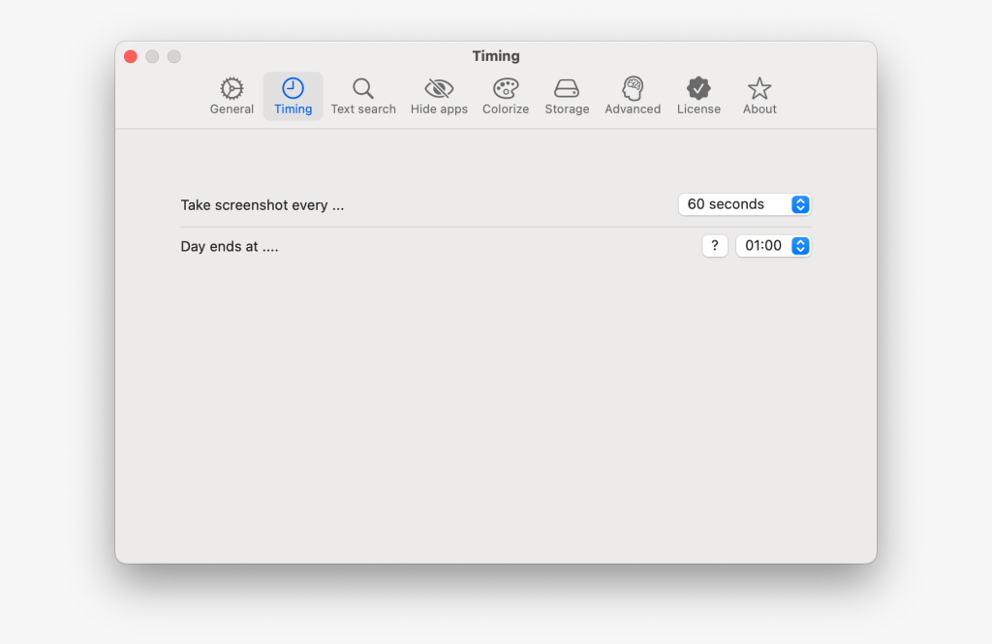Open Advanced settings tab

pos(633,96)
